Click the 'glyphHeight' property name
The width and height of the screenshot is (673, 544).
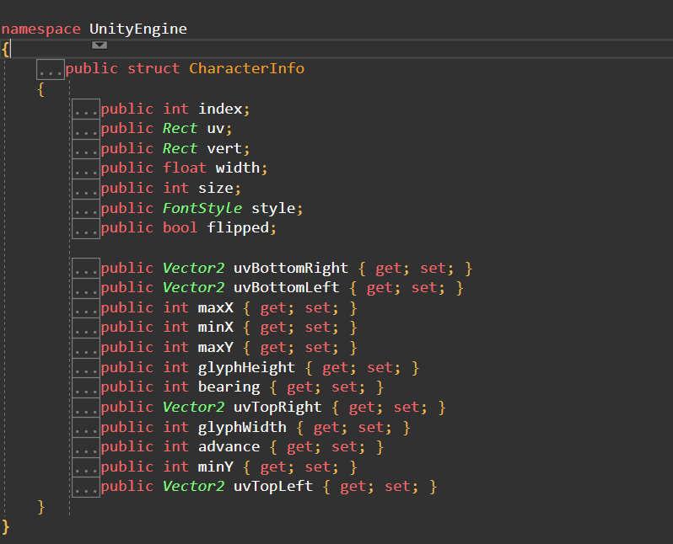(246, 368)
